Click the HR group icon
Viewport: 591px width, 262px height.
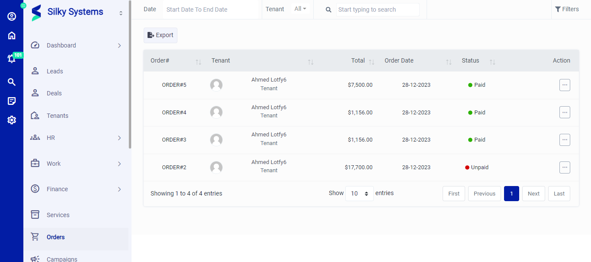[35, 138]
